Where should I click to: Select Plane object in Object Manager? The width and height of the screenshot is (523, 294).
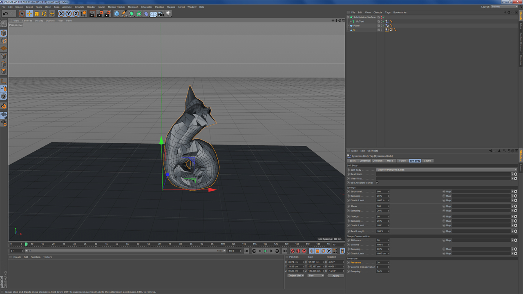point(356,26)
